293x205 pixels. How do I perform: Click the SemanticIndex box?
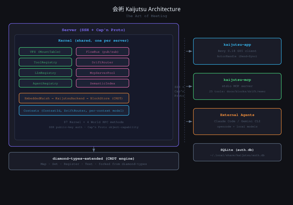click(x=103, y=83)
